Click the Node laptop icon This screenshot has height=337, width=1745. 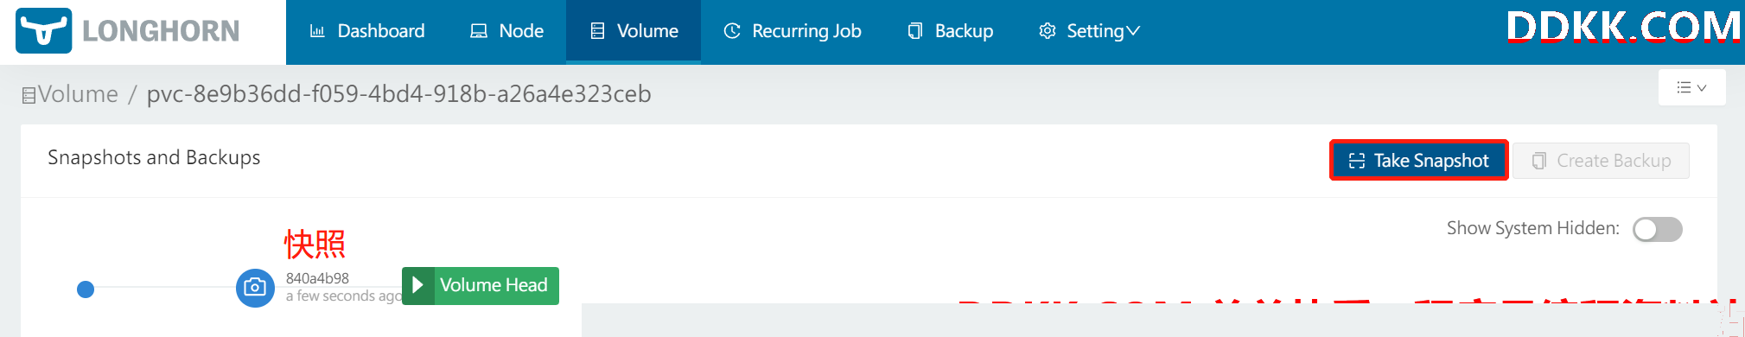(x=479, y=31)
